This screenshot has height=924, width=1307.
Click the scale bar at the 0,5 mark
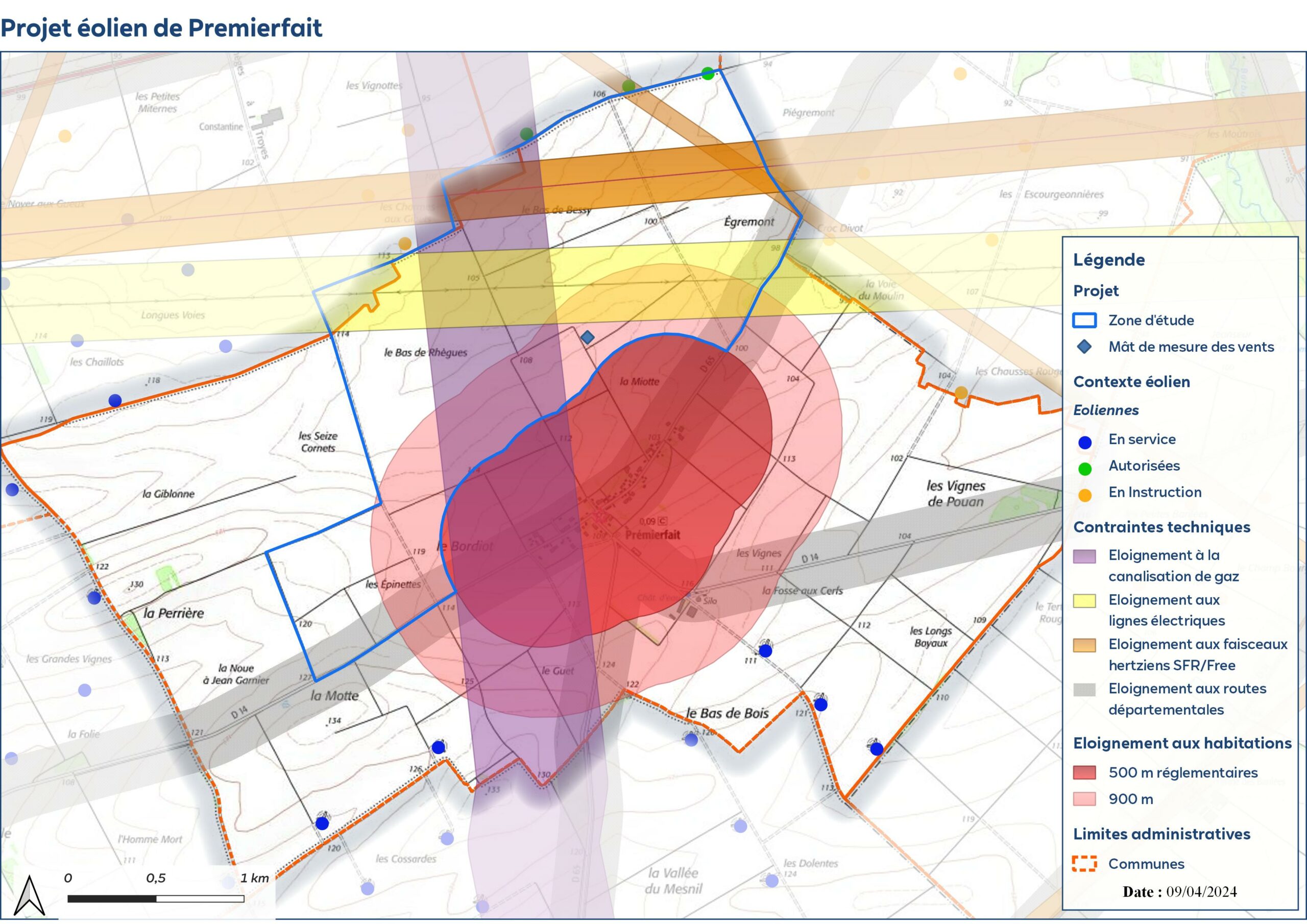tap(156, 898)
